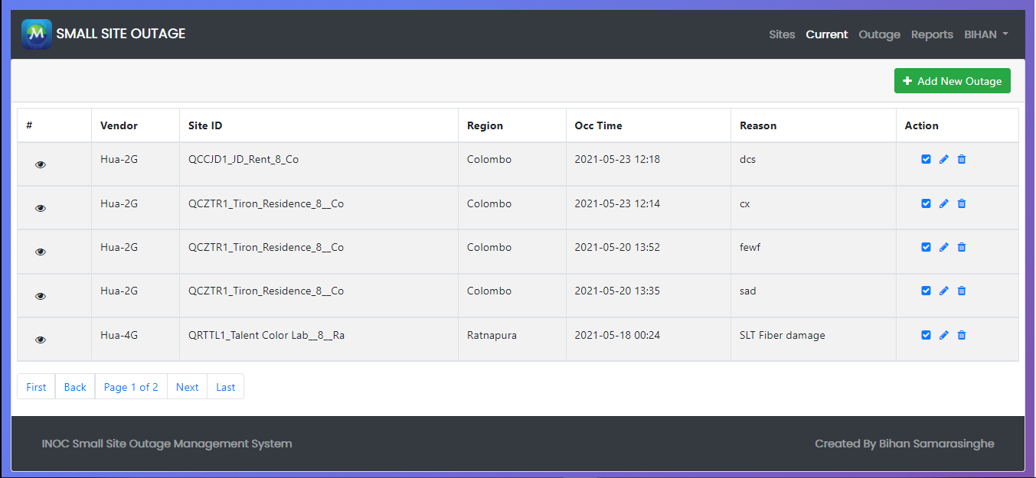Click the edit pencil icon on the sad outage row
Viewport: 1036px width, 478px height.
pyautogui.click(x=943, y=291)
